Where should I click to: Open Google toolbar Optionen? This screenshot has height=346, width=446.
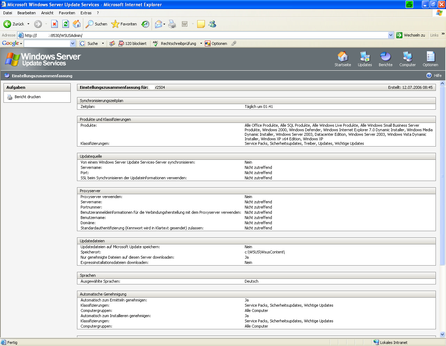point(216,44)
